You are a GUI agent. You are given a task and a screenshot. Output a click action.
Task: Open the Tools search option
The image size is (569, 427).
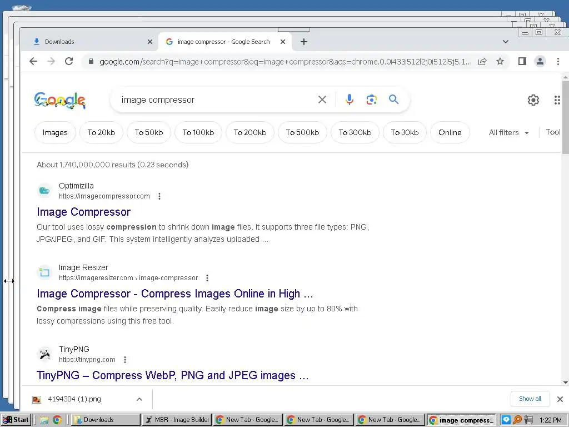pyautogui.click(x=553, y=132)
